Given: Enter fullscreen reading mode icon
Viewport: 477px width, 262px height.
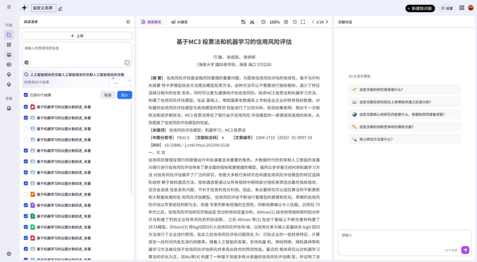Looking at the screenshot, I should pyautogui.click(x=303, y=22).
